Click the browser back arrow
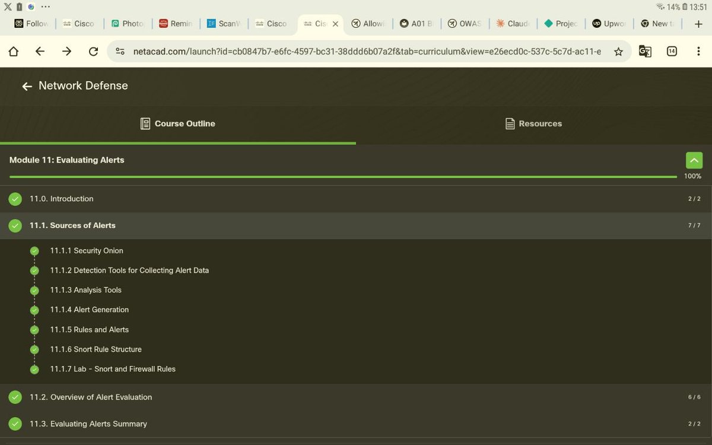Viewport: 712px width, 445px height. coord(40,52)
